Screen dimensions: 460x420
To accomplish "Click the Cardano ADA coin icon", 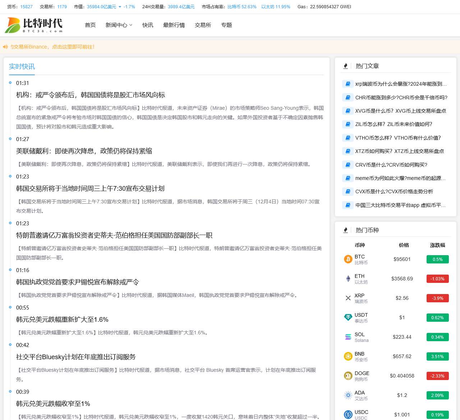I will (x=348, y=395).
